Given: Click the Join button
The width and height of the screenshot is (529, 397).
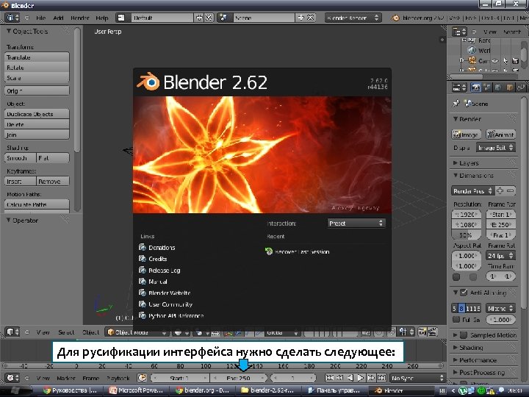Looking at the screenshot, I should click(37, 135).
